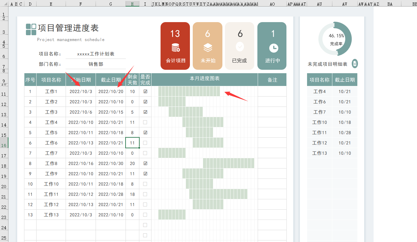
Task: Select column F header
Action: pyautogui.click(x=81, y=4)
